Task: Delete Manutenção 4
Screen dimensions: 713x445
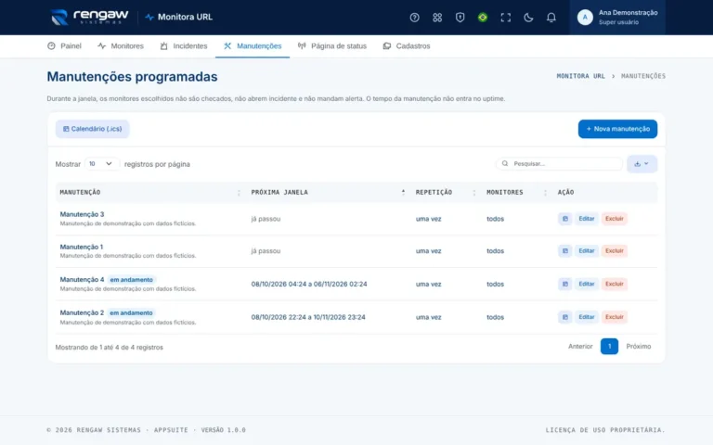Action: [x=615, y=284]
